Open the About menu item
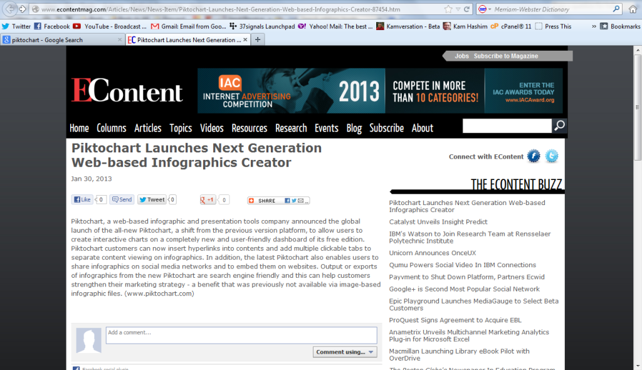Image resolution: width=642 pixels, height=370 pixels. click(x=422, y=128)
